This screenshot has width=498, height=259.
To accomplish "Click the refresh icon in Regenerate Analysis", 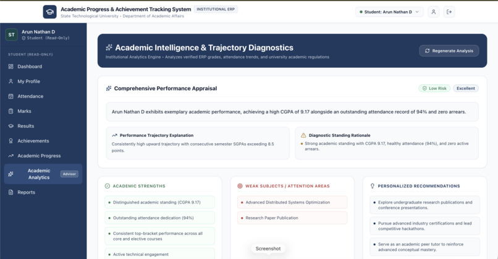I will point(427,51).
